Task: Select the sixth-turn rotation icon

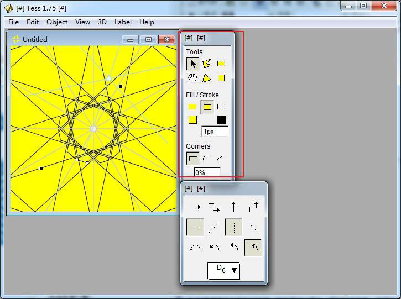Action: pyautogui.click(x=253, y=248)
